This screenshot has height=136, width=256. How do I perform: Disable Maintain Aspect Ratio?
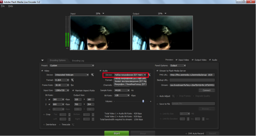(73, 90)
